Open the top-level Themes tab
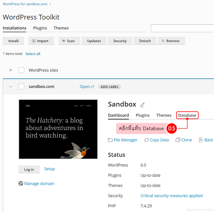Viewport: 214px width, 212px height. (x=61, y=28)
